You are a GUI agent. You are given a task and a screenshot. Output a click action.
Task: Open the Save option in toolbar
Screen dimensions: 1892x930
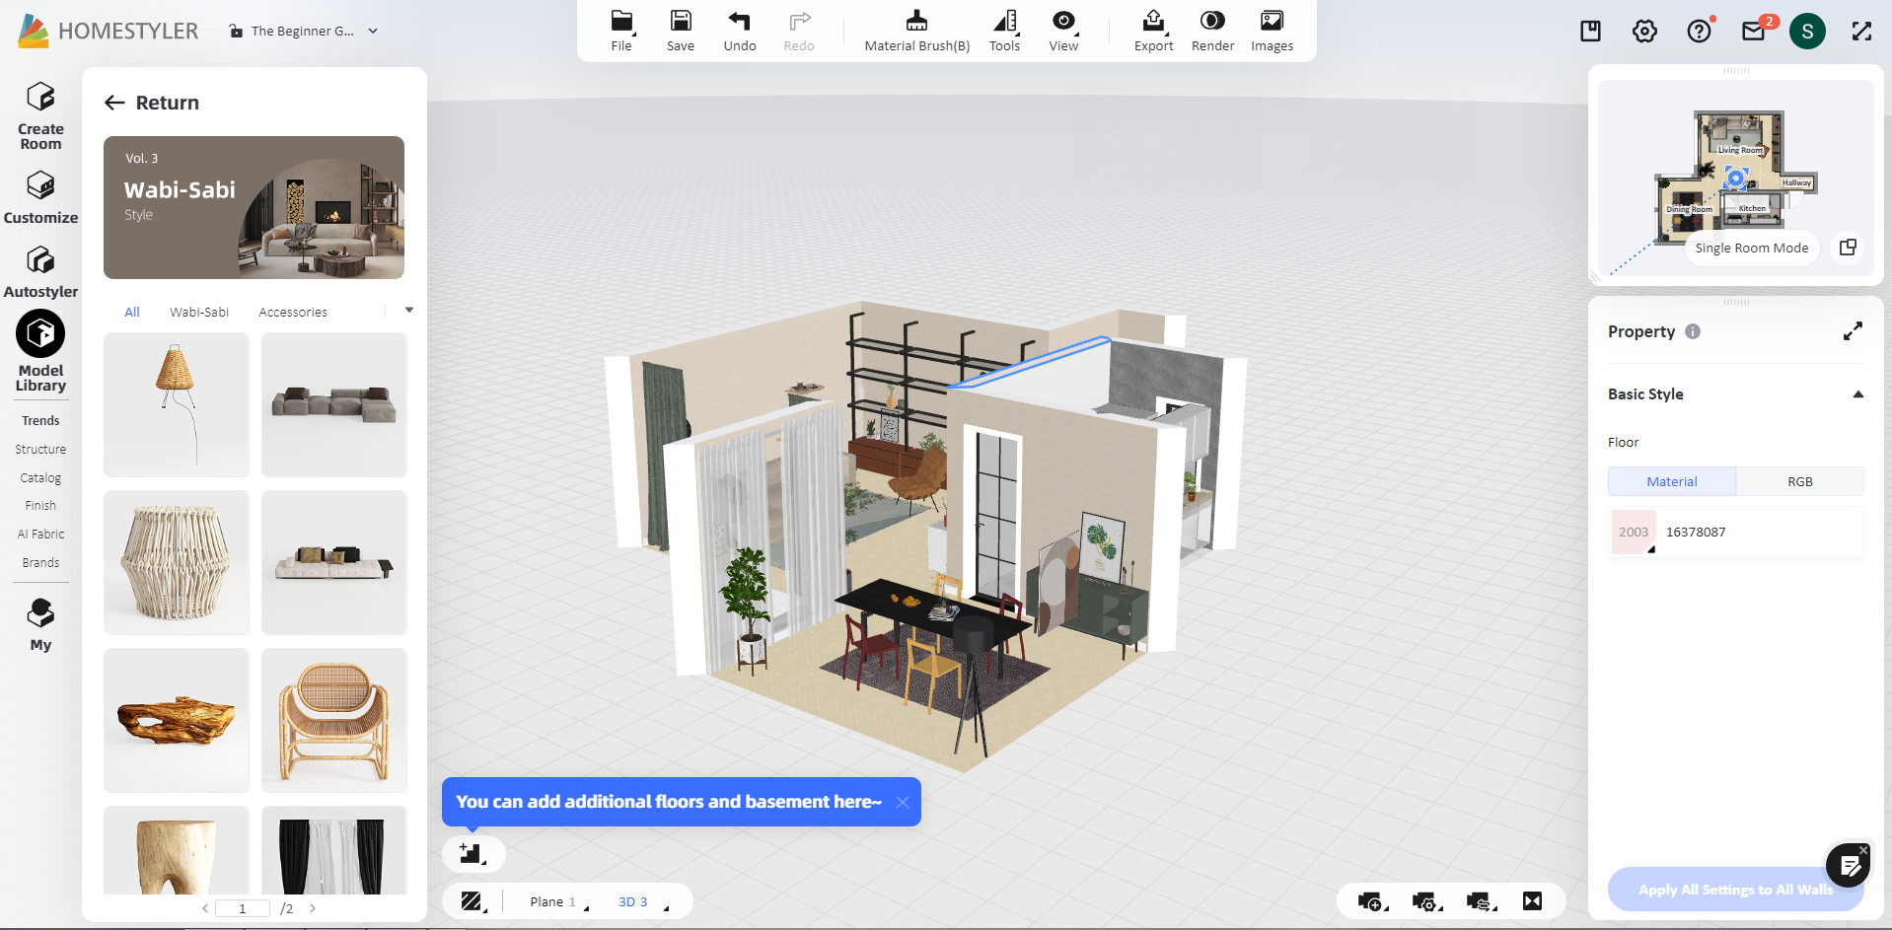(x=680, y=31)
